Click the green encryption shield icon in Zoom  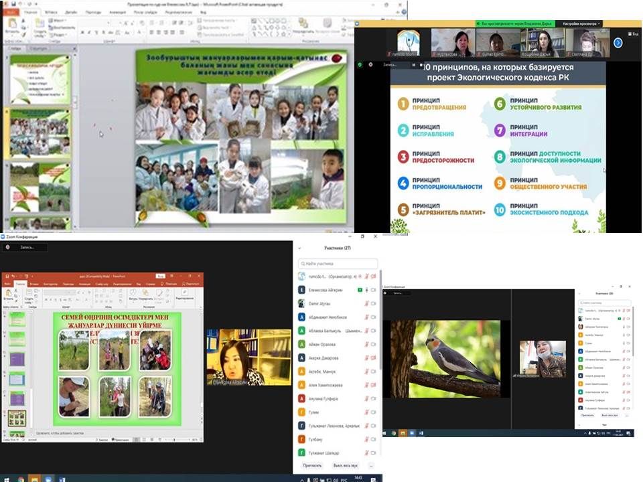point(360,64)
